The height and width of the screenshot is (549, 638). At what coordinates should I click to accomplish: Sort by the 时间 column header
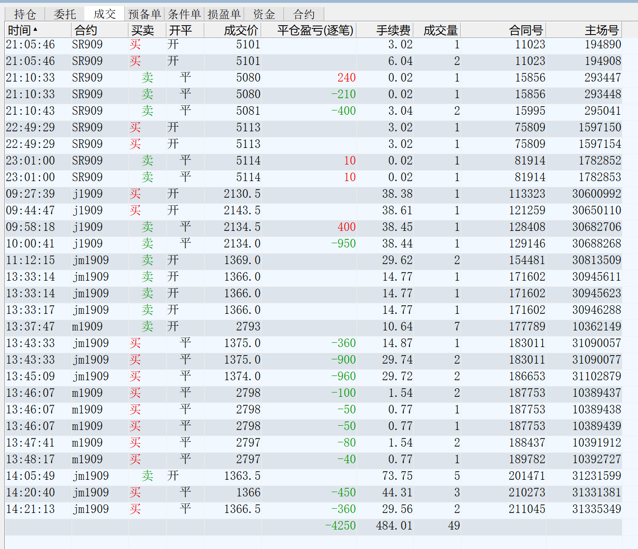point(19,30)
